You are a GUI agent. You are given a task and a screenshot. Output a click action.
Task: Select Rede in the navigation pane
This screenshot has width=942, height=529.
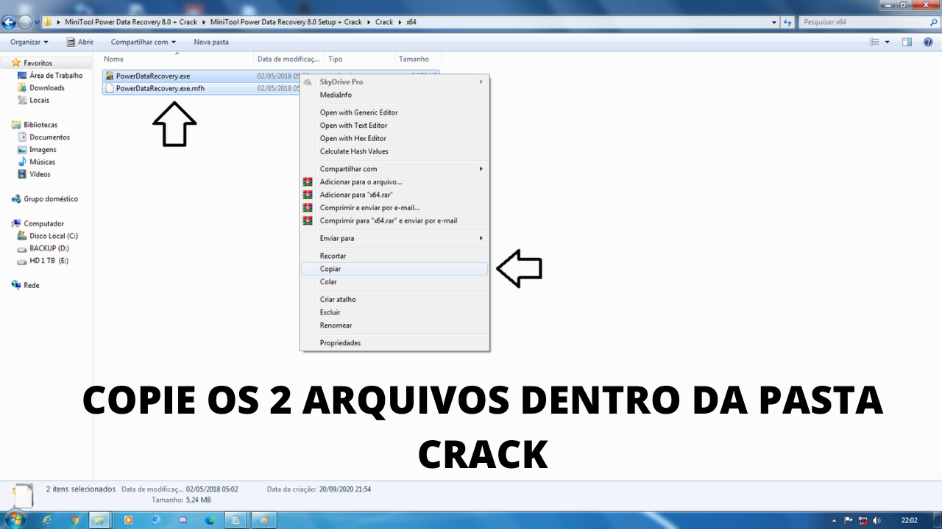point(32,285)
